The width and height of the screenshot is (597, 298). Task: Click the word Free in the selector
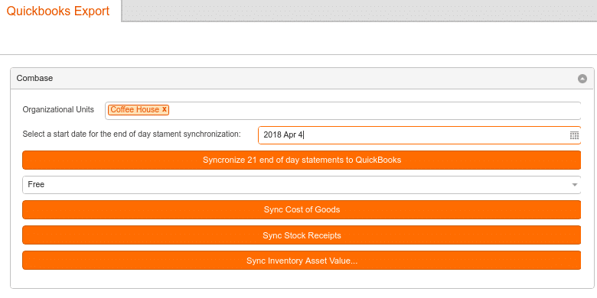(36, 184)
